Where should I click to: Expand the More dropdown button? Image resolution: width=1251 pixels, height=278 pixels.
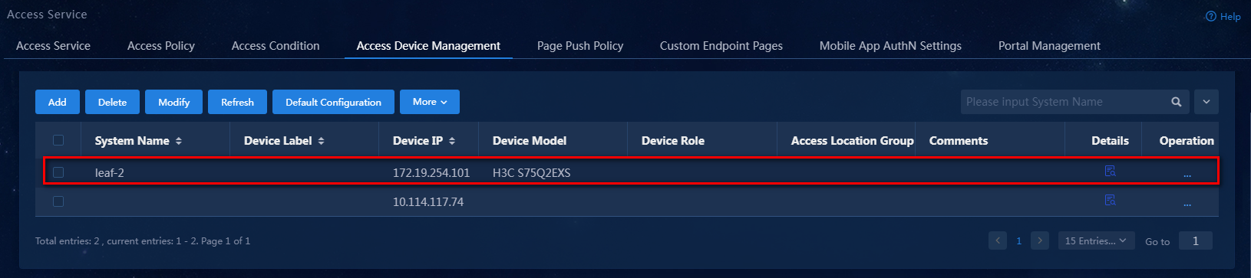430,102
